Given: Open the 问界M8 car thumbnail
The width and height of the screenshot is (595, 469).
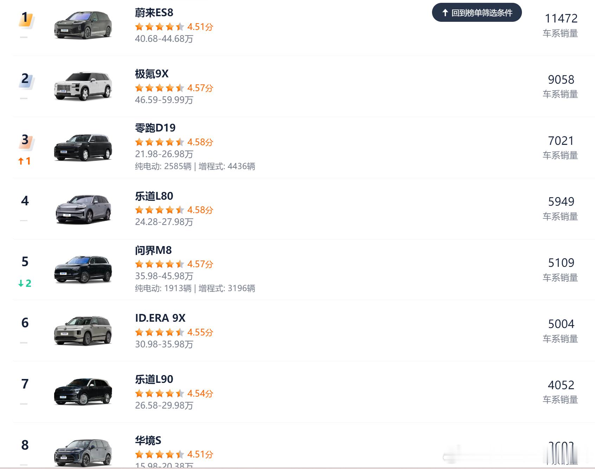Looking at the screenshot, I should coord(83,269).
